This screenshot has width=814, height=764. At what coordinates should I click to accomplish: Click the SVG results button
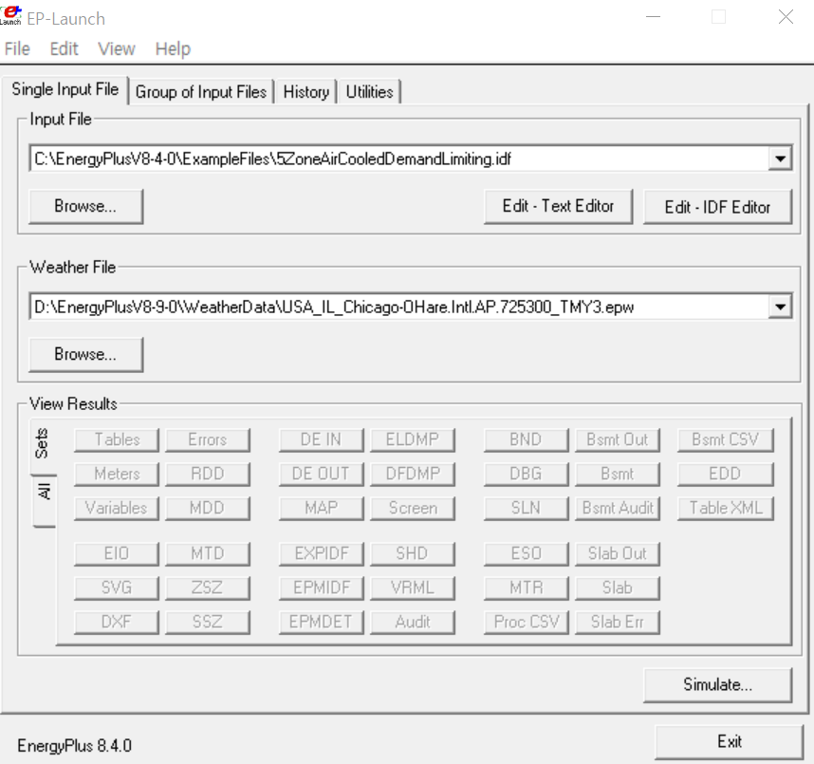coord(117,587)
